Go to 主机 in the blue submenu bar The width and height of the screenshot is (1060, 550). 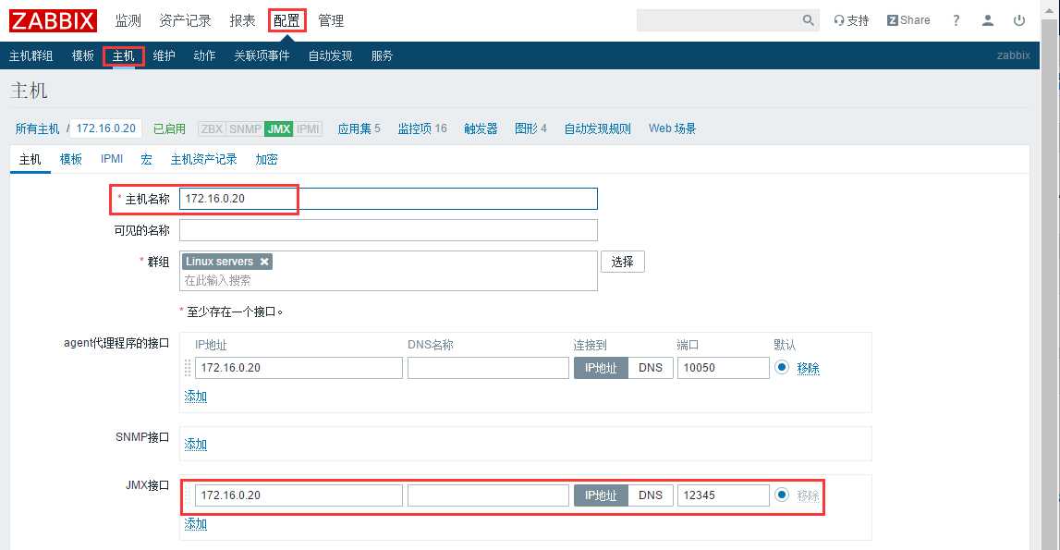point(124,55)
